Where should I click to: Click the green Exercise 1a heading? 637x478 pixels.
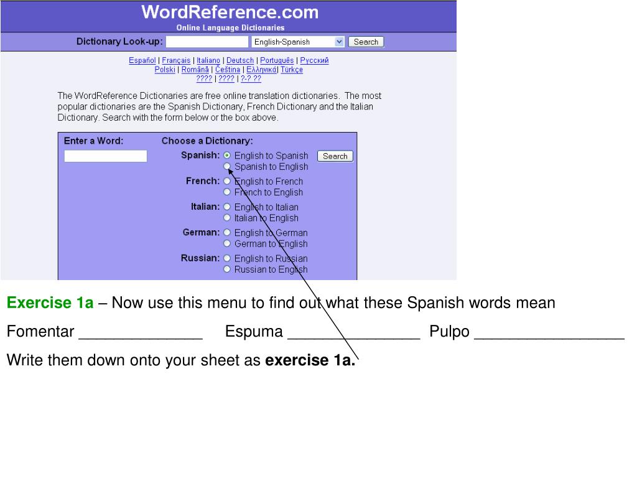50,303
